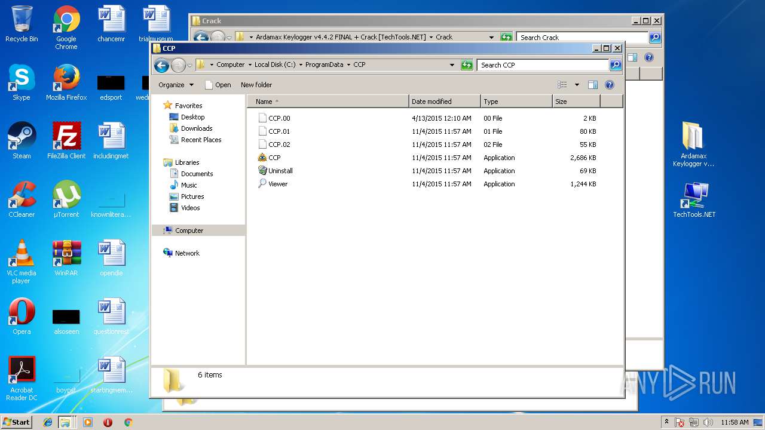Open WinRAR desktop shortcut

[66, 258]
